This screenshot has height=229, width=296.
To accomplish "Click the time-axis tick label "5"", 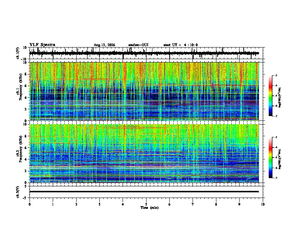I will click(146, 204).
